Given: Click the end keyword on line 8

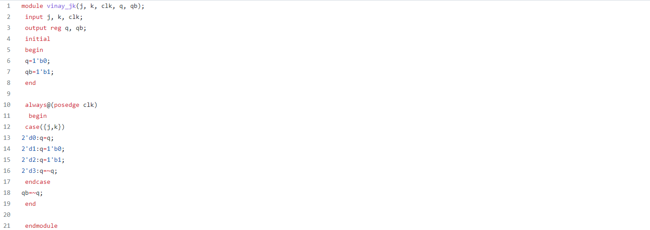Looking at the screenshot, I should click(30, 83).
